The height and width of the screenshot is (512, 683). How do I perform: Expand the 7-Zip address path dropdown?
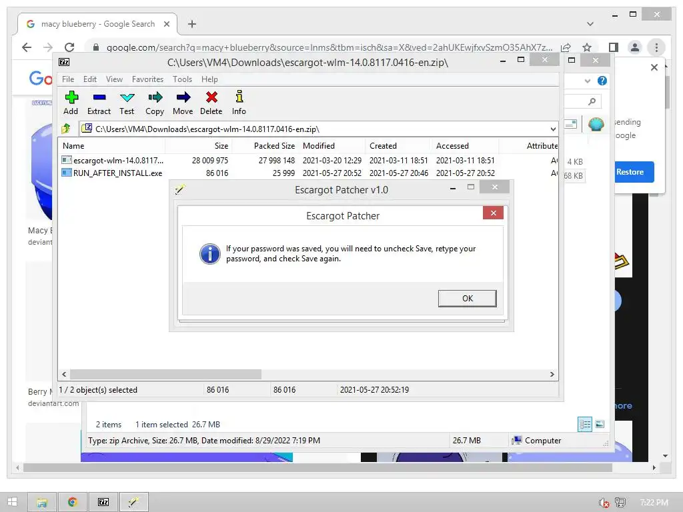pyautogui.click(x=553, y=129)
